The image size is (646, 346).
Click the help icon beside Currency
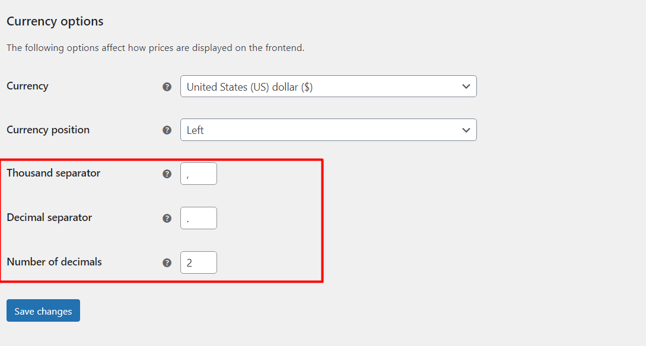pos(167,87)
